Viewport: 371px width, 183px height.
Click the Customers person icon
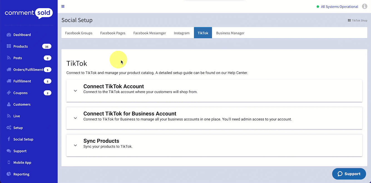tap(9, 105)
